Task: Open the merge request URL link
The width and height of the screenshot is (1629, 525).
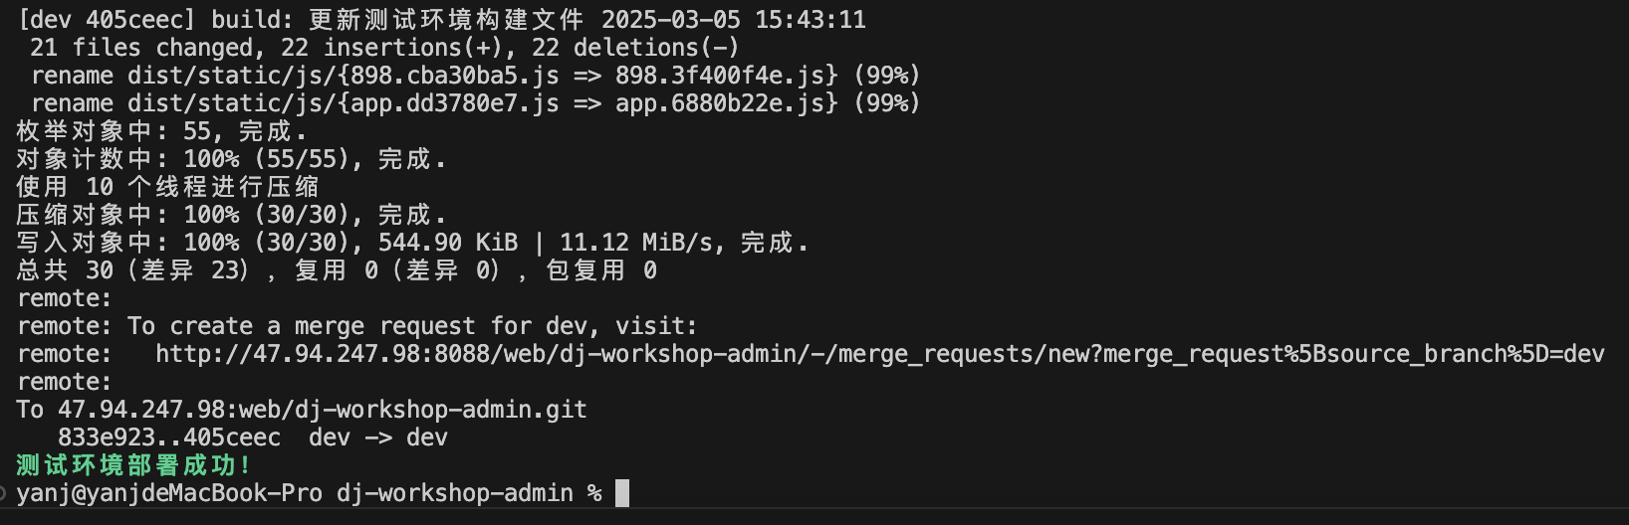Action: coord(879,354)
